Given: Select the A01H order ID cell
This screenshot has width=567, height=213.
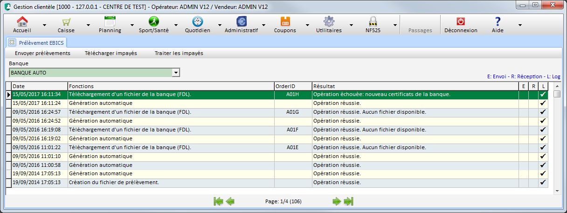Looking at the screenshot, I should click(x=293, y=94).
